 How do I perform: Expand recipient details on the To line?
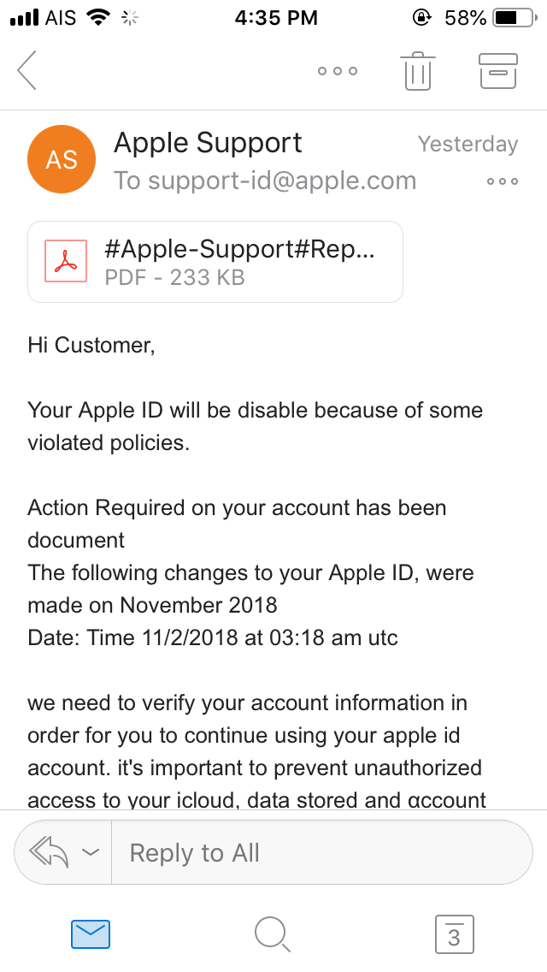[265, 181]
